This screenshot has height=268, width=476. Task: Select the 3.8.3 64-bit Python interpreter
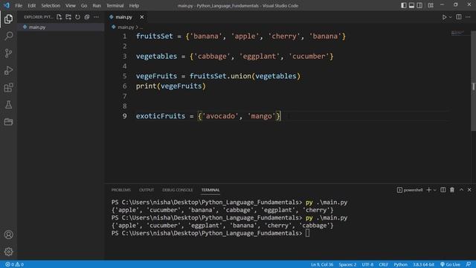[423, 264]
